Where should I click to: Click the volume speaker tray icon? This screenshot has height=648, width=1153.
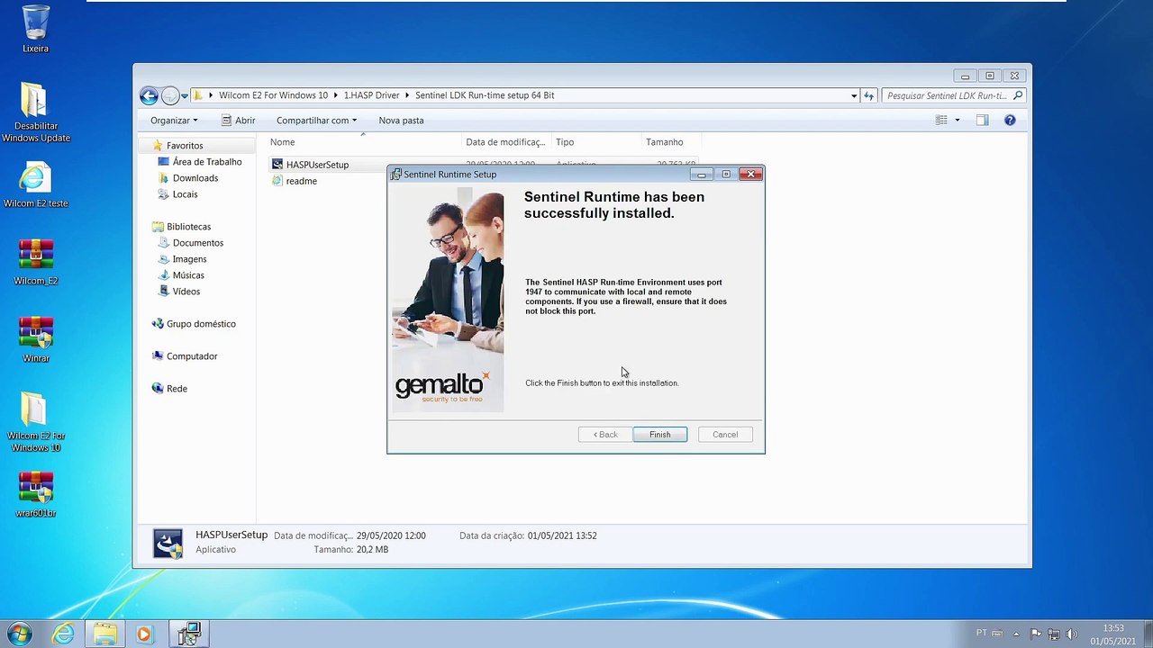pos(1072,634)
